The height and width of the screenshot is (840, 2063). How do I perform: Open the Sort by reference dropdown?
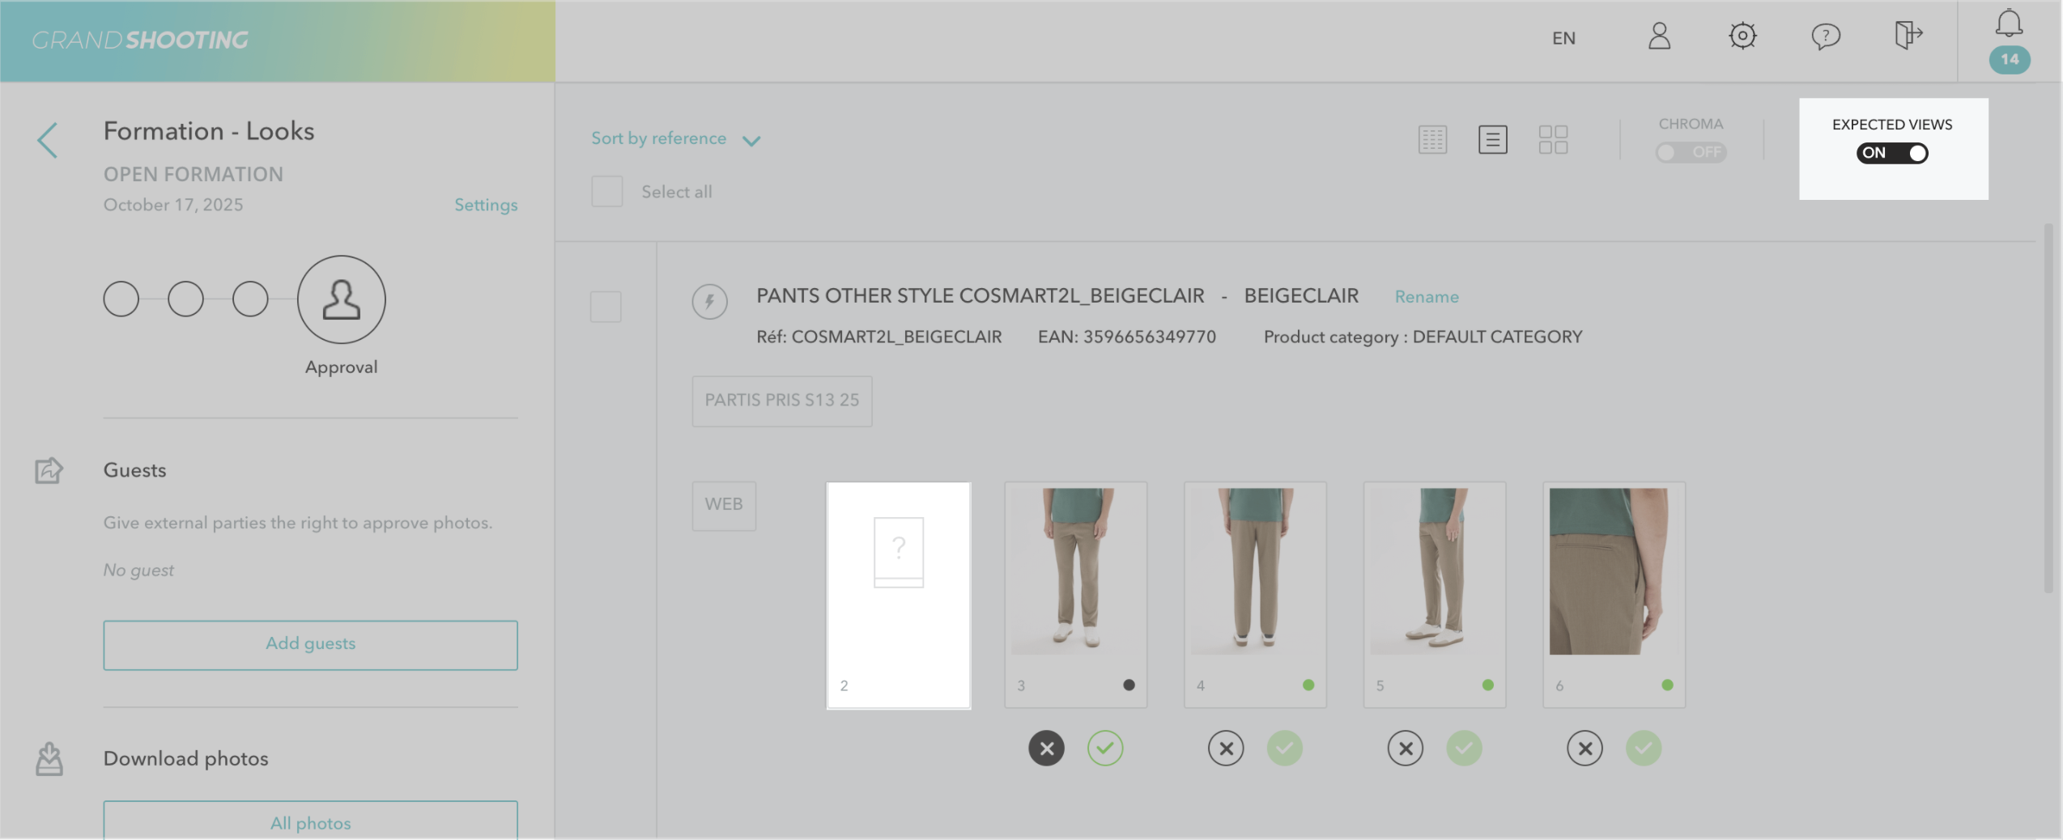tap(675, 139)
